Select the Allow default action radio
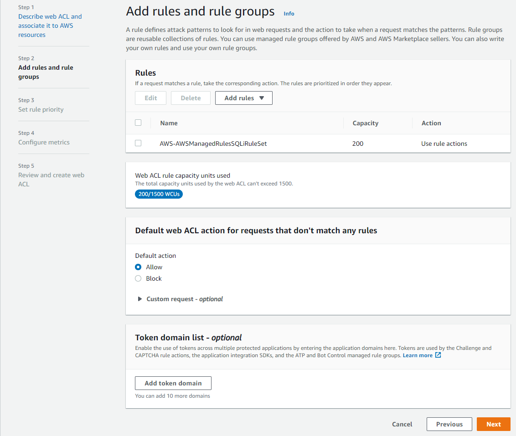The width and height of the screenshot is (516, 436). (138, 267)
